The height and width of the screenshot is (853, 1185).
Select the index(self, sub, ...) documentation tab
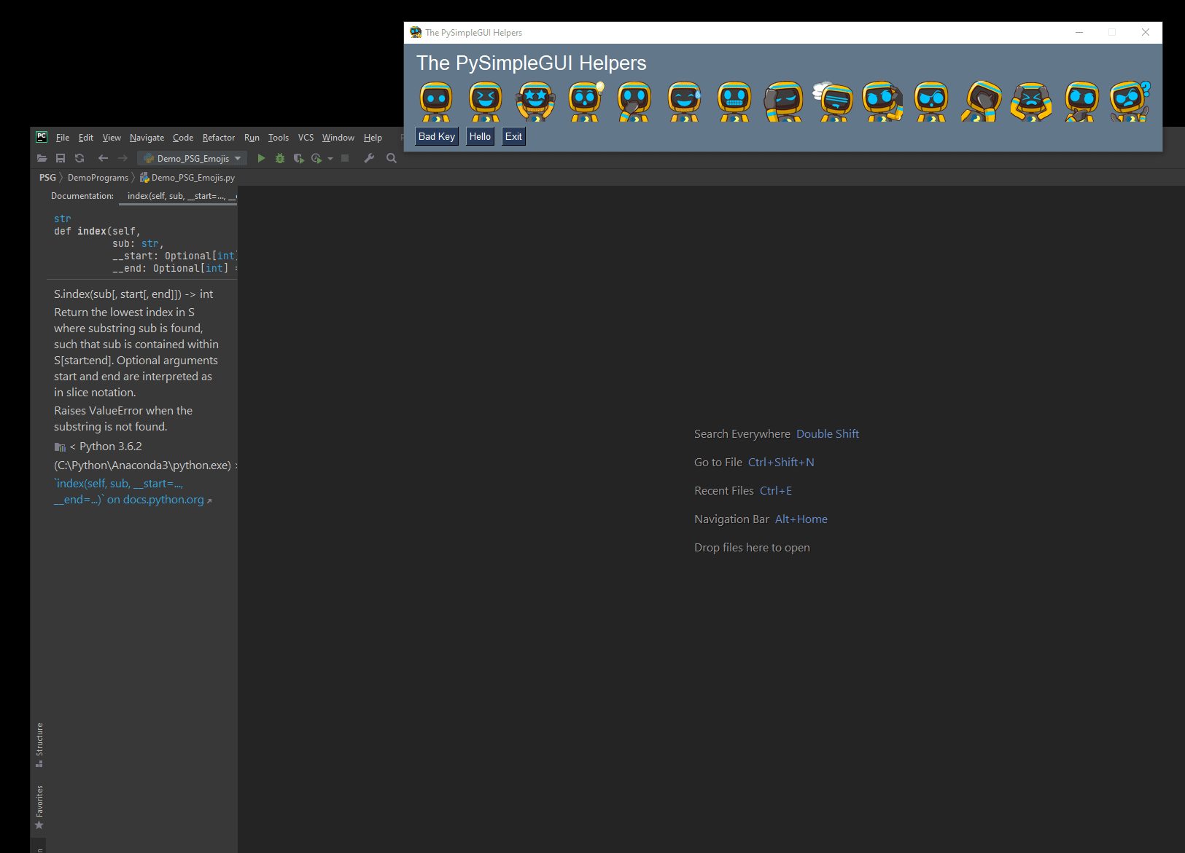tap(179, 196)
